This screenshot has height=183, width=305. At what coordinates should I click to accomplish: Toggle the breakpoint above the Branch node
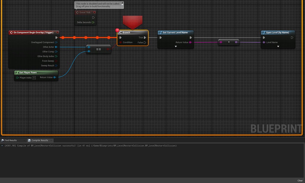117,30
